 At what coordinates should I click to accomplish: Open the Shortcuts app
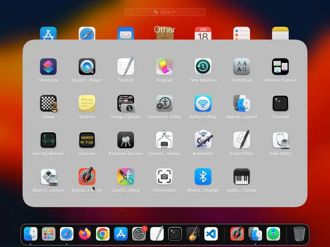pyautogui.click(x=48, y=67)
